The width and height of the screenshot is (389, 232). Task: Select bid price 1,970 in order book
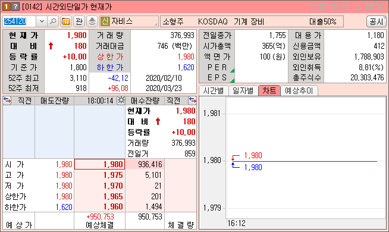click(99, 186)
